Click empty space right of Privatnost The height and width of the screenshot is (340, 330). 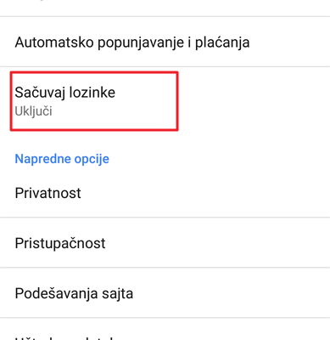click(x=204, y=193)
